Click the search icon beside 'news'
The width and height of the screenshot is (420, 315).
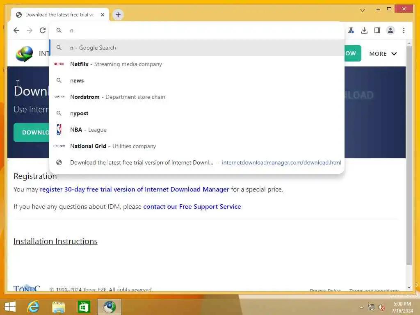[x=59, y=80]
